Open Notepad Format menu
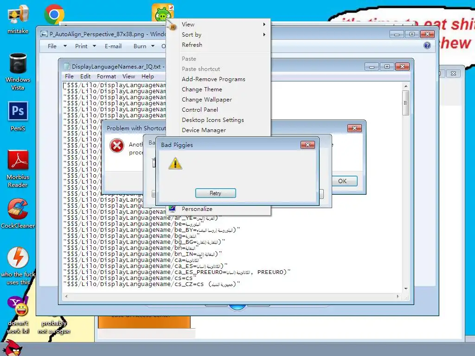The image size is (475, 356). pyautogui.click(x=106, y=76)
